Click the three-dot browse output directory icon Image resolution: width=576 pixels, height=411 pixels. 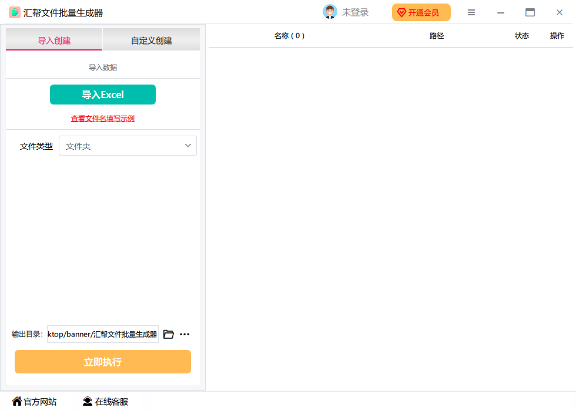point(185,334)
